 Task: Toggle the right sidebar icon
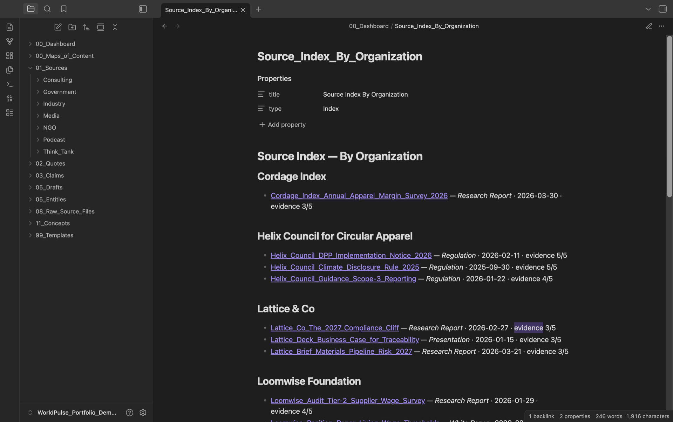(x=662, y=9)
